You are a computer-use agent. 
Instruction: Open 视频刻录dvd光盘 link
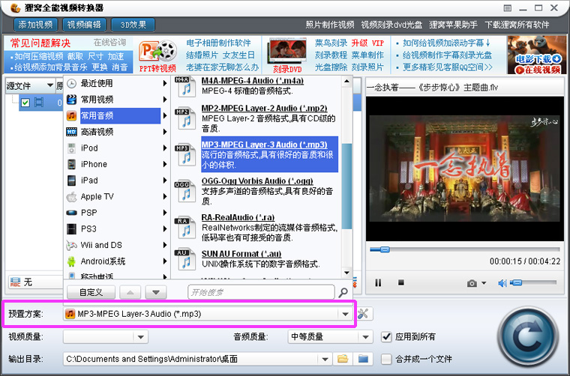point(391,25)
